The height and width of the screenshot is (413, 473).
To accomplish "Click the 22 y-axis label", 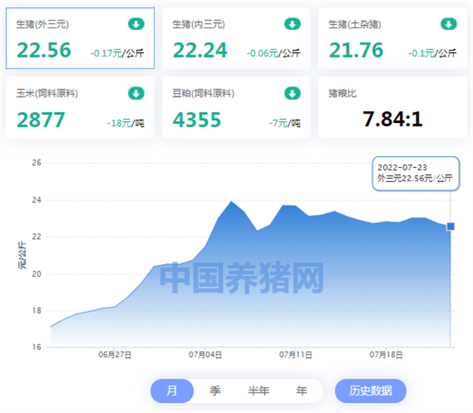I will coord(36,236).
